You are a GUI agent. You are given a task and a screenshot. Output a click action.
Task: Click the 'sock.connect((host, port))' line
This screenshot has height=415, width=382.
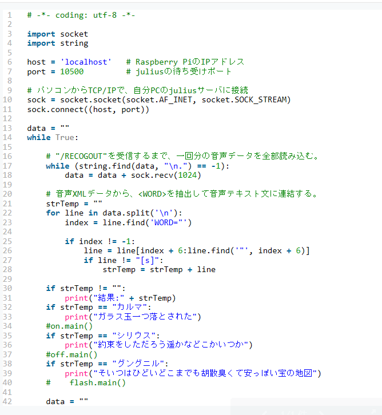point(88,109)
